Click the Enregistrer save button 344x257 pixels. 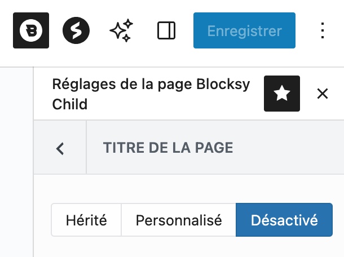coord(244,30)
